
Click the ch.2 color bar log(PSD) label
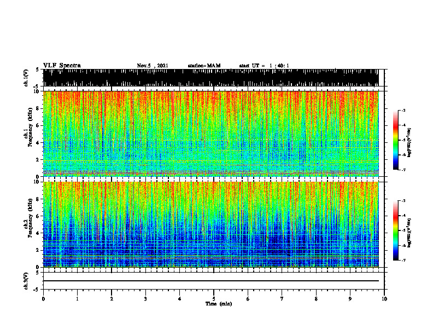[x=409, y=233]
